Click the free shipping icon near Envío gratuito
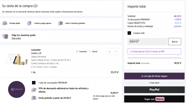The height and width of the screenshot is (103, 186). [34, 98]
